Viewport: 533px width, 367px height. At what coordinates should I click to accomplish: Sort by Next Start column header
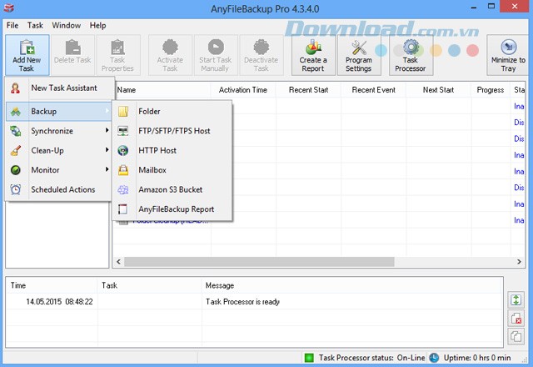click(439, 90)
